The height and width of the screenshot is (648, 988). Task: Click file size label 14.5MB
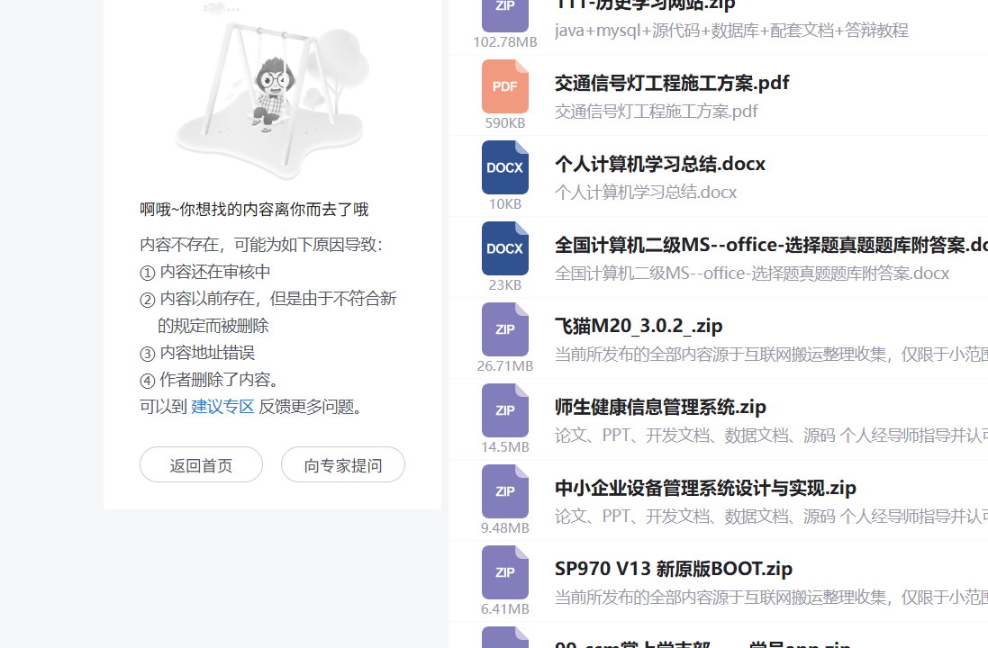pyautogui.click(x=504, y=447)
